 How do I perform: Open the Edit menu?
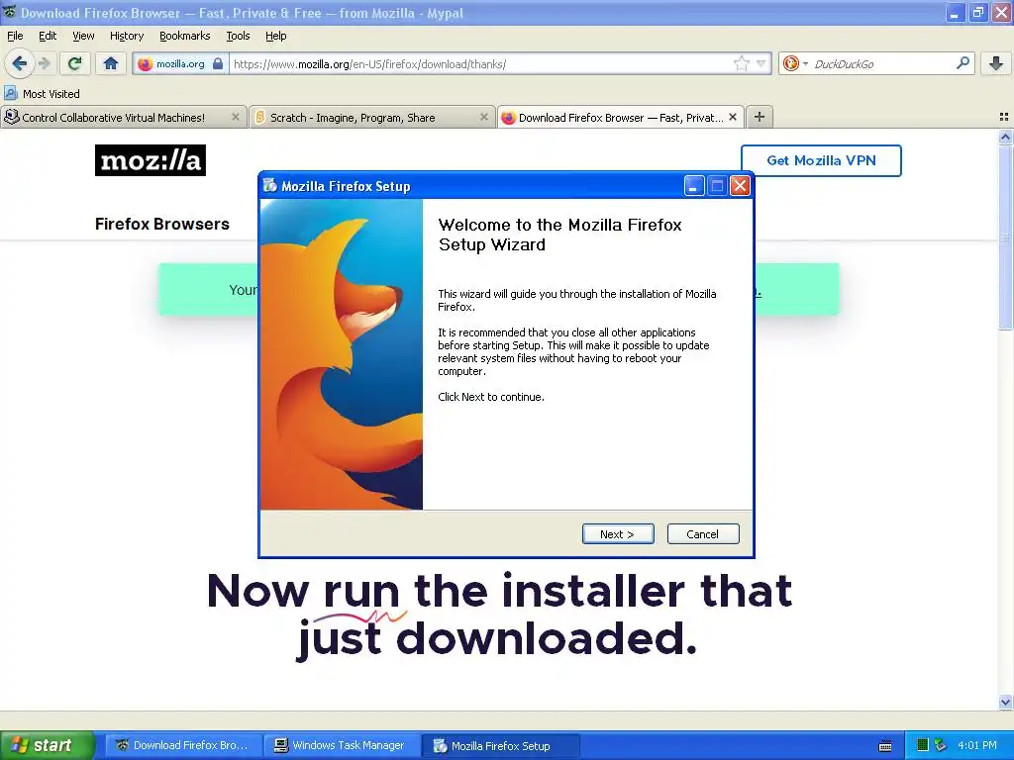tap(48, 36)
